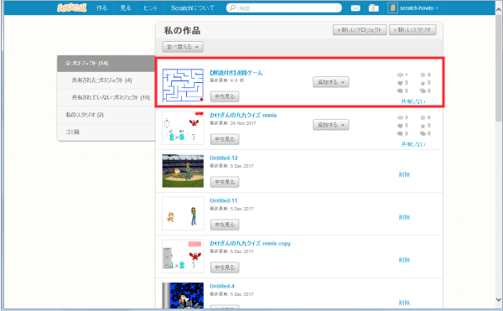The image size is (503, 311).
Task: Click the comment bubble icon on the kuku quiz remix row
Action: 400,133
